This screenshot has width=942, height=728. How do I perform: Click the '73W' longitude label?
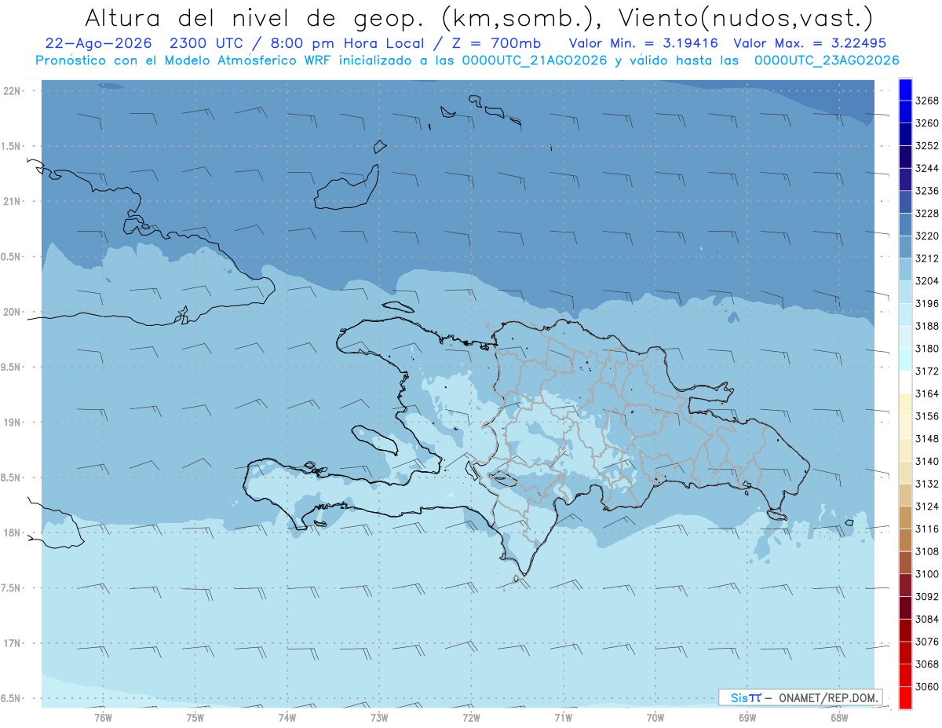[378, 717]
